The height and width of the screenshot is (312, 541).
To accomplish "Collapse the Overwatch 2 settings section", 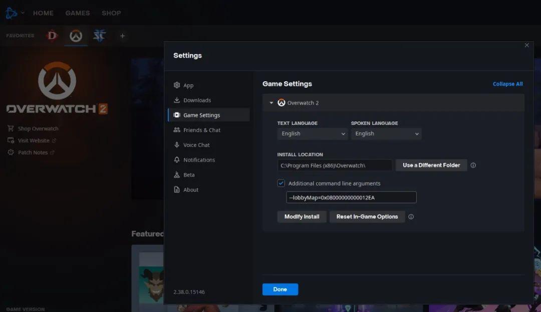I will [272, 103].
